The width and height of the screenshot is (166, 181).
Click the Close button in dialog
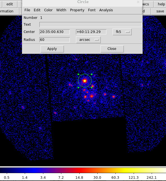pos(112,49)
